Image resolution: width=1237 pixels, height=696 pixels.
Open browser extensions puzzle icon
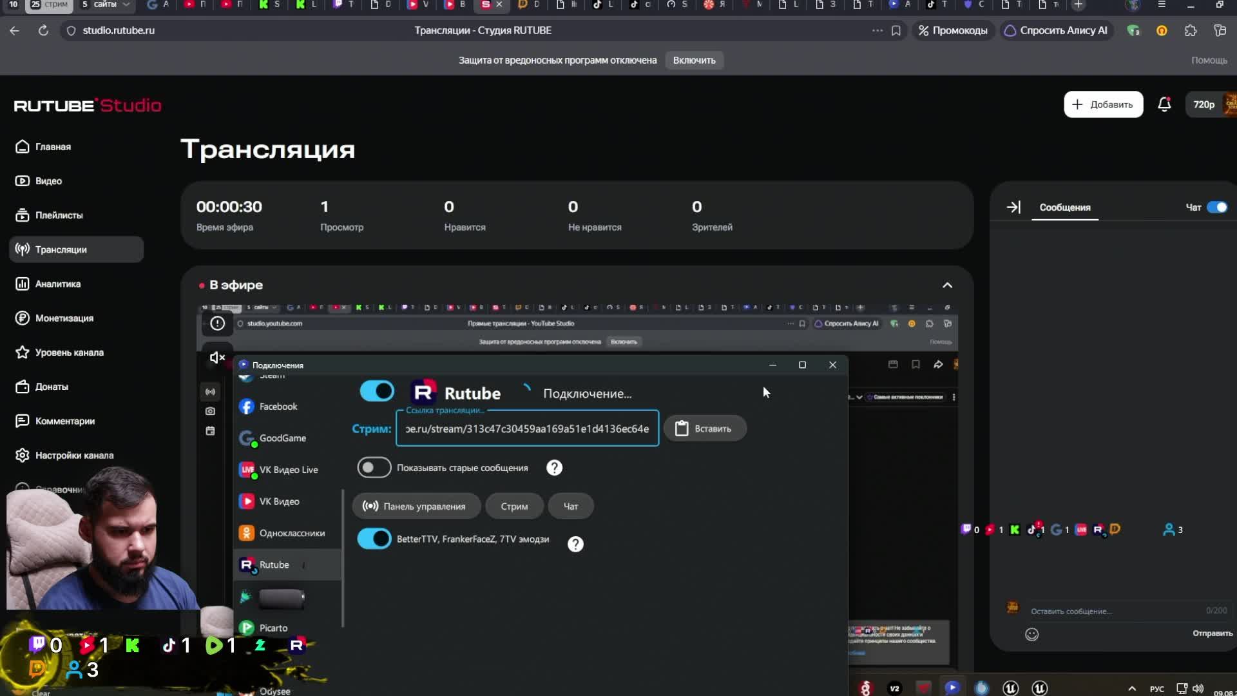click(x=1191, y=30)
